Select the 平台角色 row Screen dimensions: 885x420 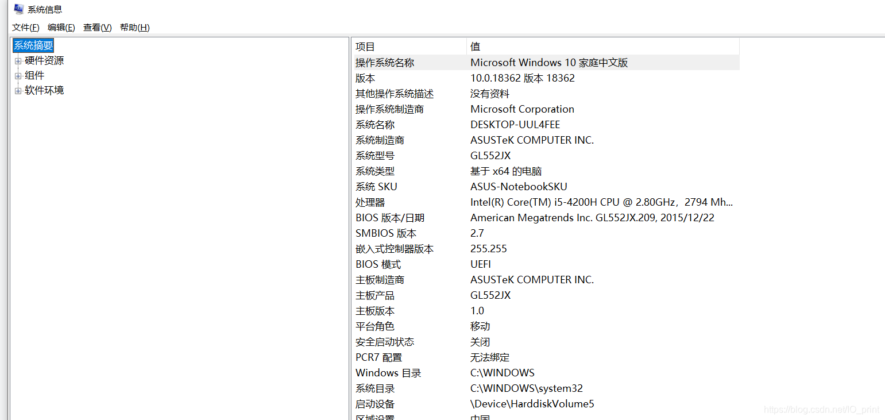click(x=546, y=326)
